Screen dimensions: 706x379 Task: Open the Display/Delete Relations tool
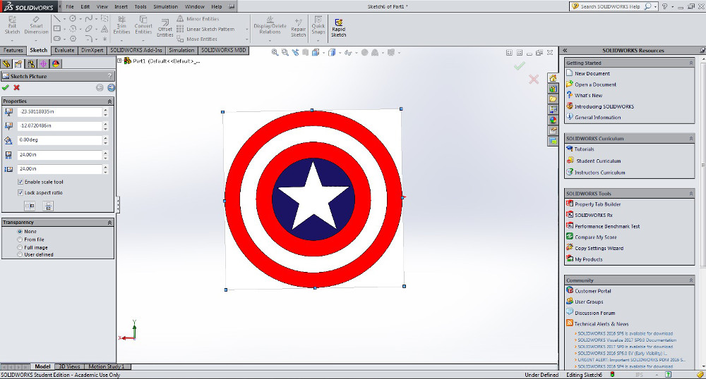pos(270,25)
